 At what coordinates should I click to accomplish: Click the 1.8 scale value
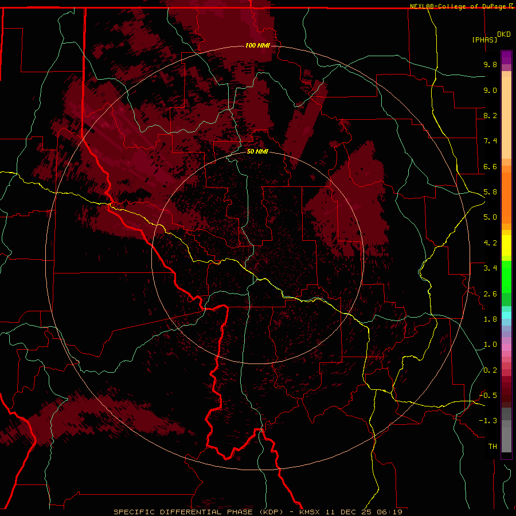(490, 319)
